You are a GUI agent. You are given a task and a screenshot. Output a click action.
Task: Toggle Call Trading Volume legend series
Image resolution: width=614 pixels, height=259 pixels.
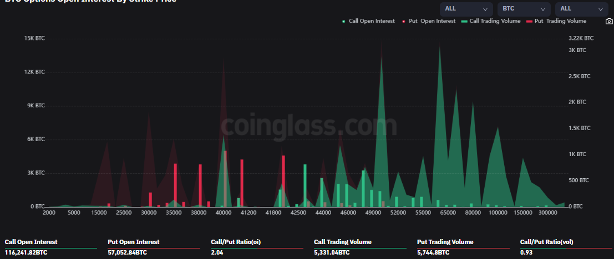click(491, 21)
